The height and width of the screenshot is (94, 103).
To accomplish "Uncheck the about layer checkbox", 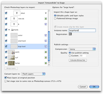I will point(6,13).
